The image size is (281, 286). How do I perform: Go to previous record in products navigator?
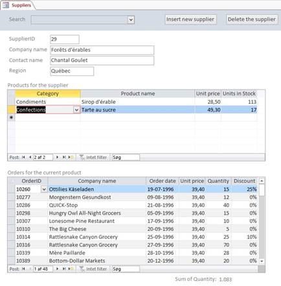pos(30,157)
